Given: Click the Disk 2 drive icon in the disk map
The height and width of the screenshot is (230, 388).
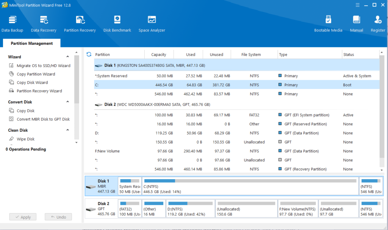Looking at the screenshot, I should pos(91,209).
